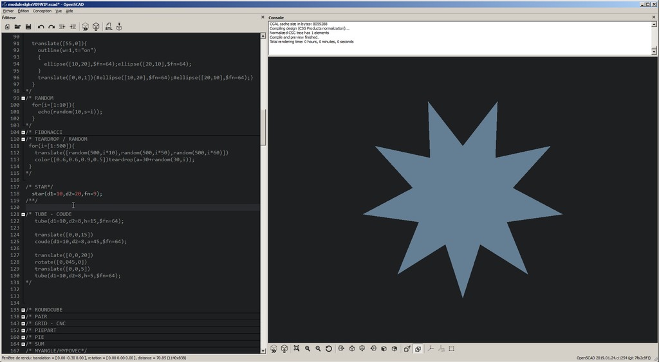This screenshot has height=362, width=659.
Task: Click the Preview icon in editor toolbar
Action: (85, 26)
